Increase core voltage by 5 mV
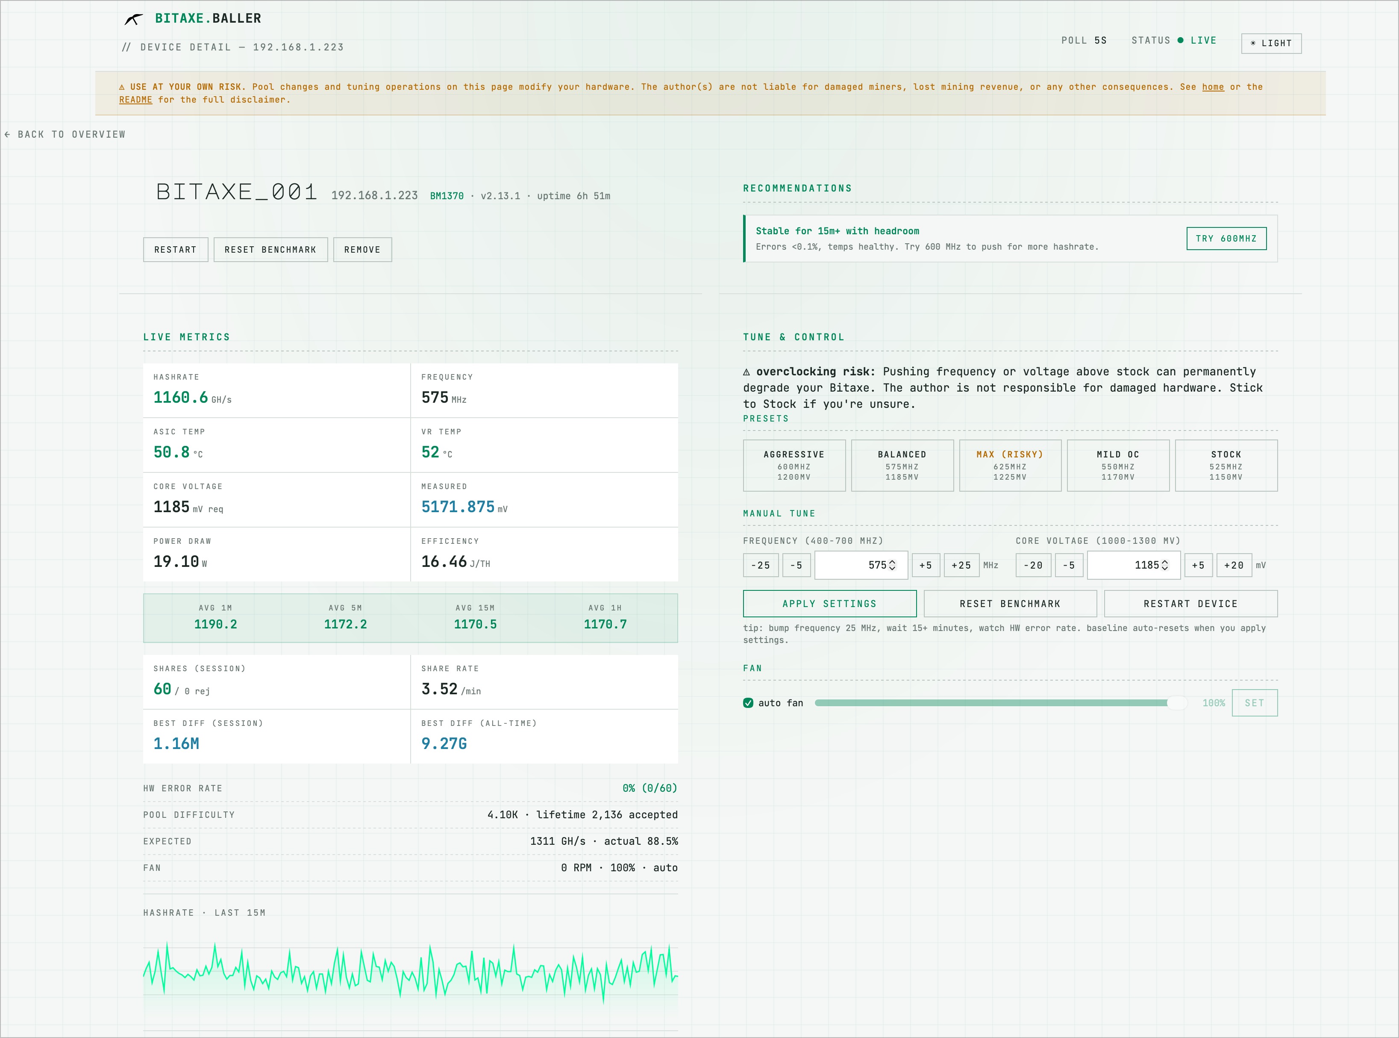The width and height of the screenshot is (1399, 1038). click(1198, 565)
